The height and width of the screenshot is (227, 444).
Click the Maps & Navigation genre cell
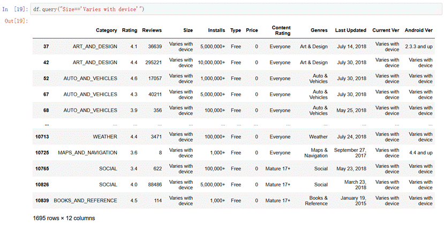316,153
